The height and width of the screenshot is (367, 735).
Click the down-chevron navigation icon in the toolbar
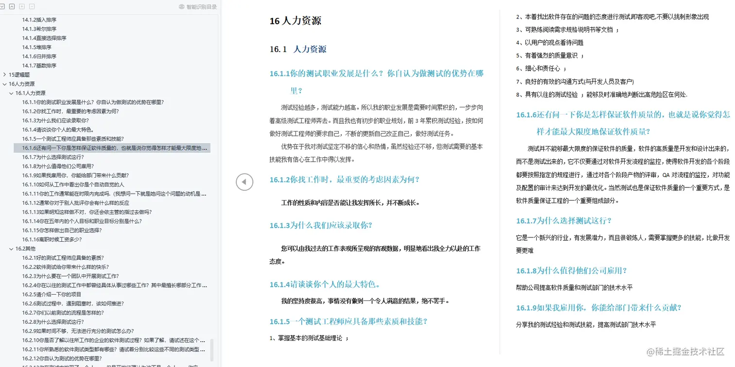click(2, 6)
